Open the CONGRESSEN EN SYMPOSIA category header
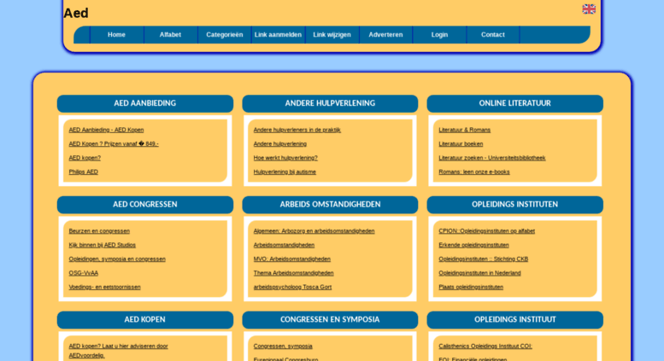This screenshot has width=664, height=361. (x=330, y=319)
